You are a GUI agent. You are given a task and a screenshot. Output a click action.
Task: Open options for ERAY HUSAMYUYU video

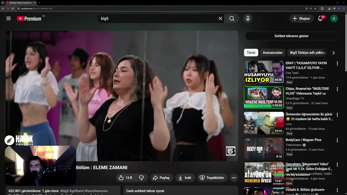click(337, 64)
